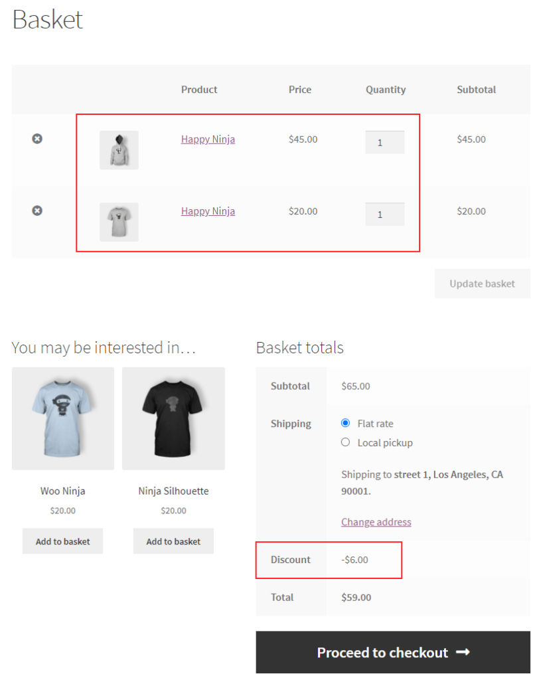
Task: Click the Happy Ninja t-shirt thumbnail
Action: point(119,222)
